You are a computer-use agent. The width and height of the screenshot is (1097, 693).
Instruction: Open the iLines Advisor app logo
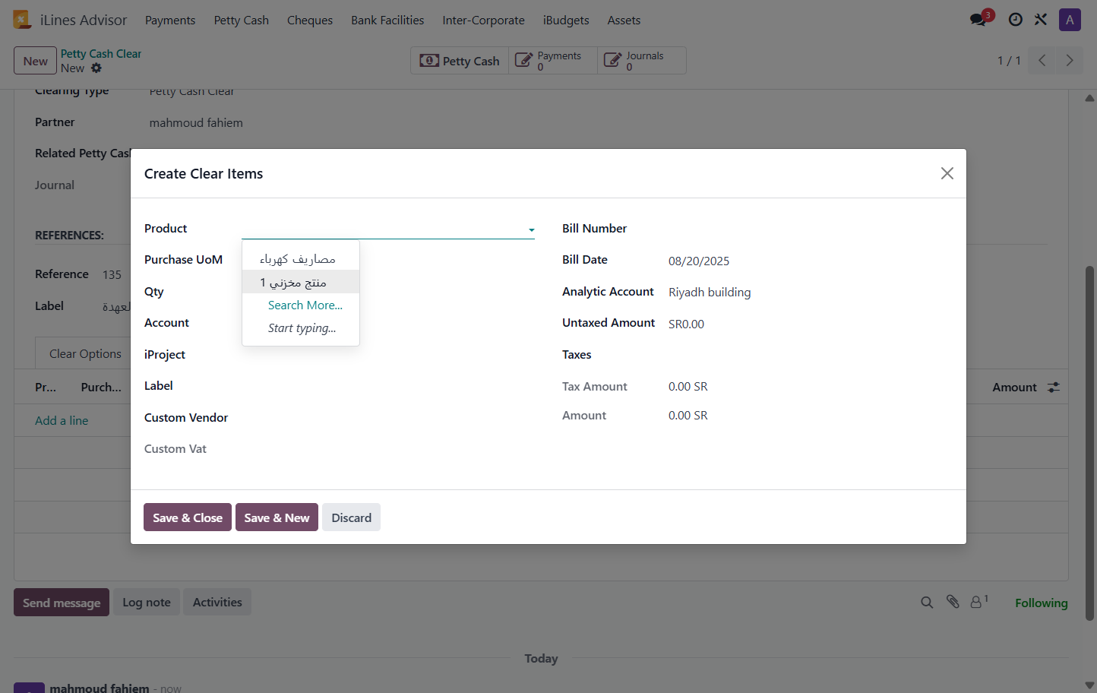(x=22, y=20)
